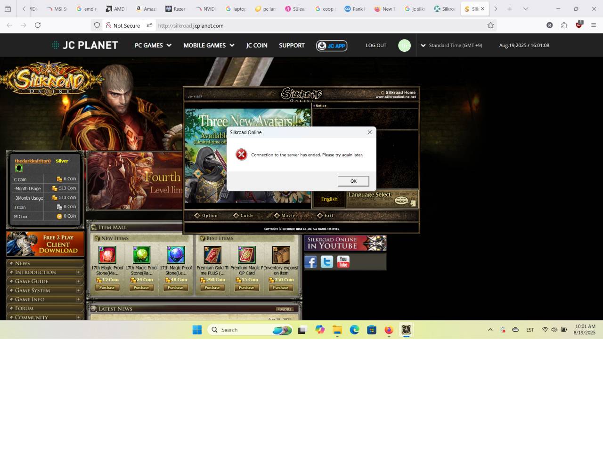Open Option in the Silkroad launcher
This screenshot has width=603, height=463.
click(x=206, y=216)
